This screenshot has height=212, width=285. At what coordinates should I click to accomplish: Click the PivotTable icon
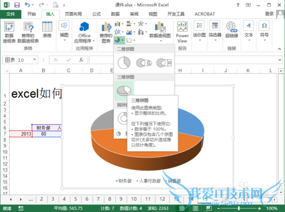click(9, 32)
